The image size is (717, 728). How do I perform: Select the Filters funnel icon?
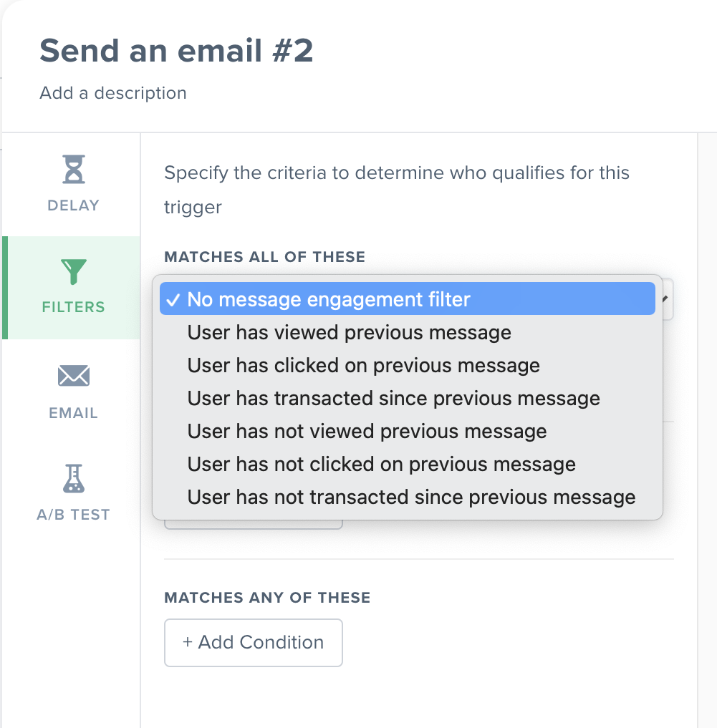(x=74, y=271)
